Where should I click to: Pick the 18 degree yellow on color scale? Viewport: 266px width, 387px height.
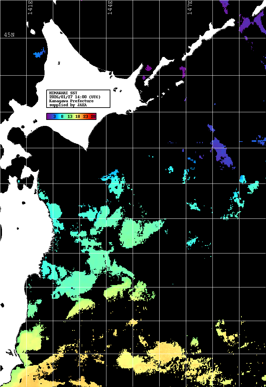[x=77, y=117]
